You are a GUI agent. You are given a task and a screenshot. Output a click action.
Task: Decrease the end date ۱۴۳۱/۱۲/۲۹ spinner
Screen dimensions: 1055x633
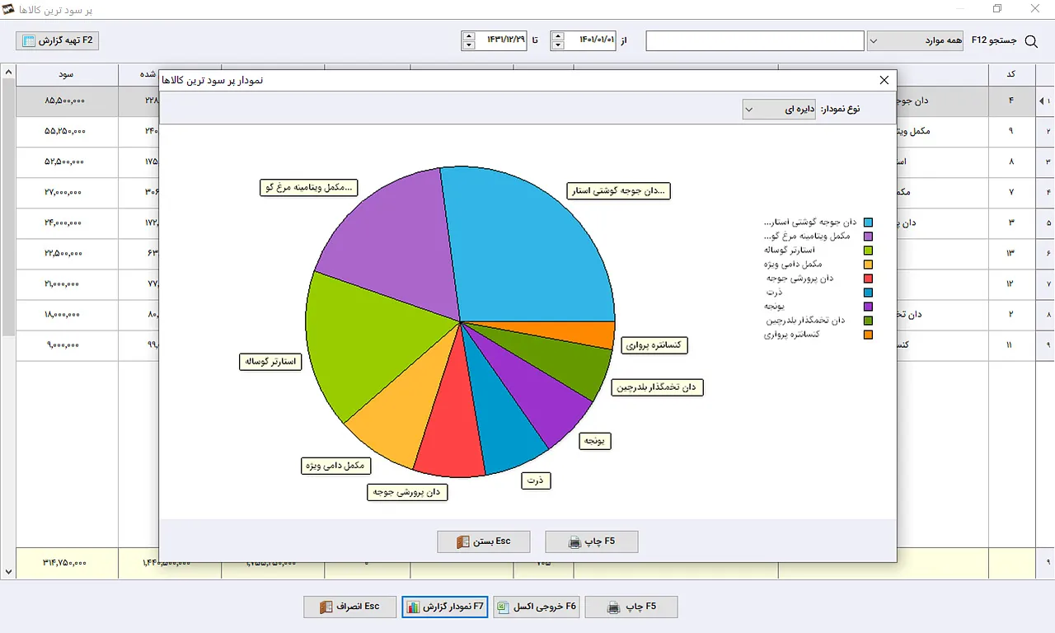point(469,45)
